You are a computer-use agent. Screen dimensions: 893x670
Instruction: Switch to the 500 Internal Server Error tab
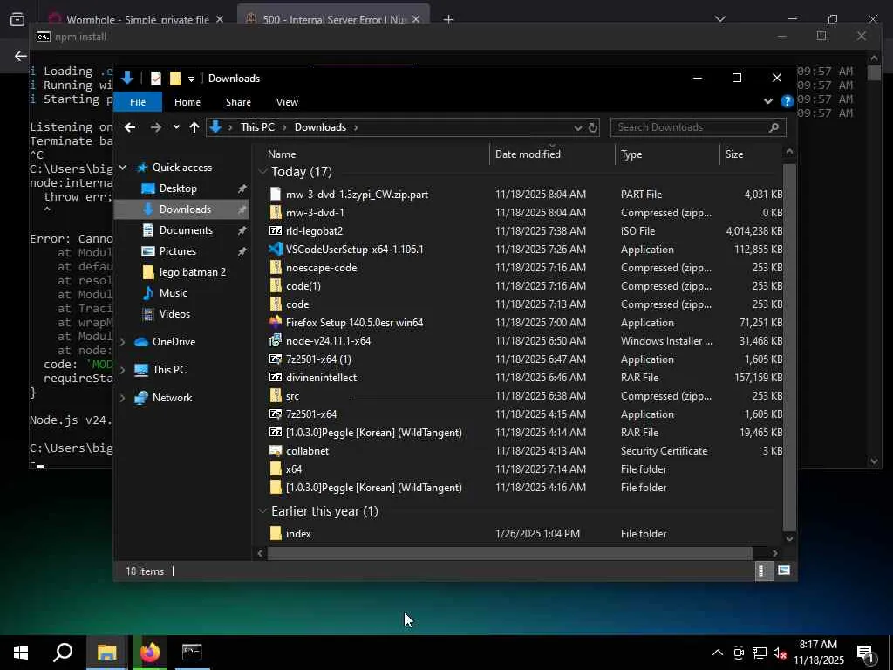[333, 19]
